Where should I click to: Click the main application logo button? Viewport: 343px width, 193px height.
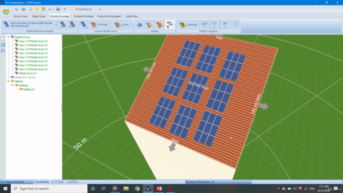6,11
